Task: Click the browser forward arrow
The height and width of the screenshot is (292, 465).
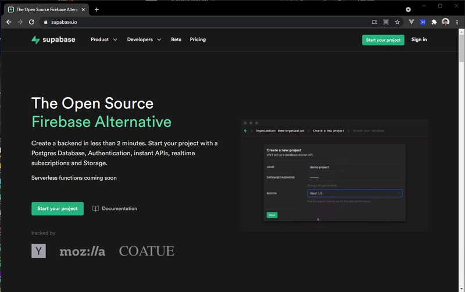Action: 20,22
